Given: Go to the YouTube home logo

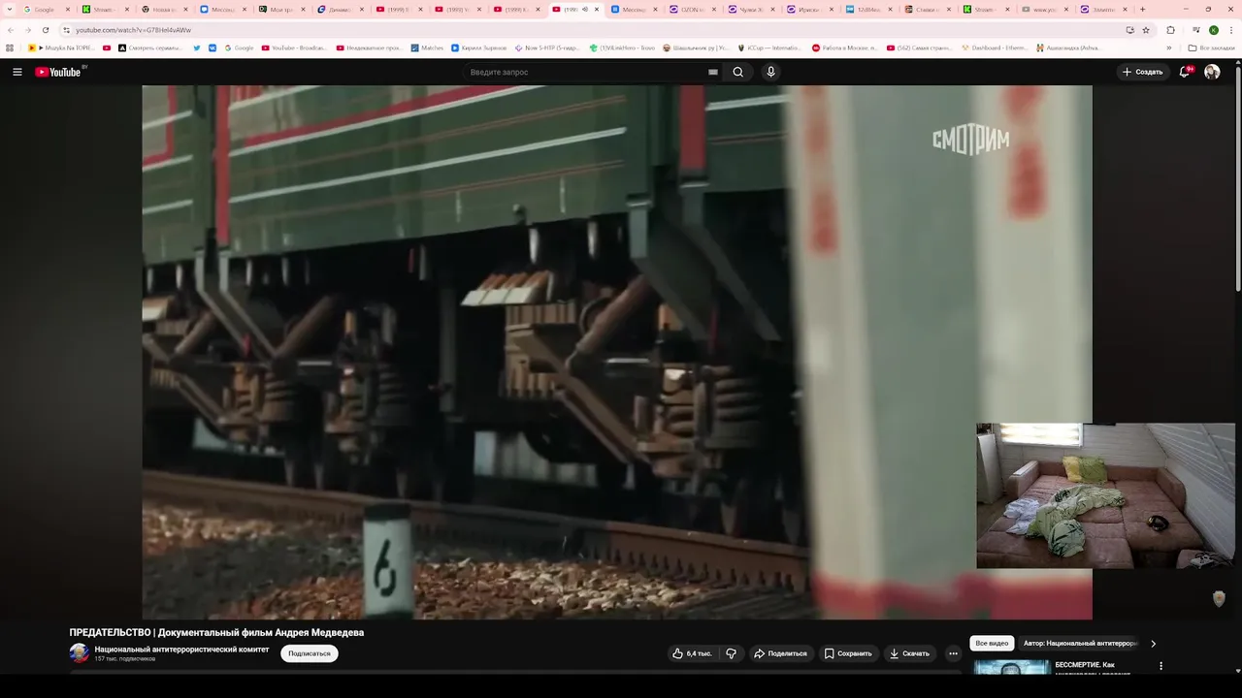Looking at the screenshot, I should coord(60,72).
